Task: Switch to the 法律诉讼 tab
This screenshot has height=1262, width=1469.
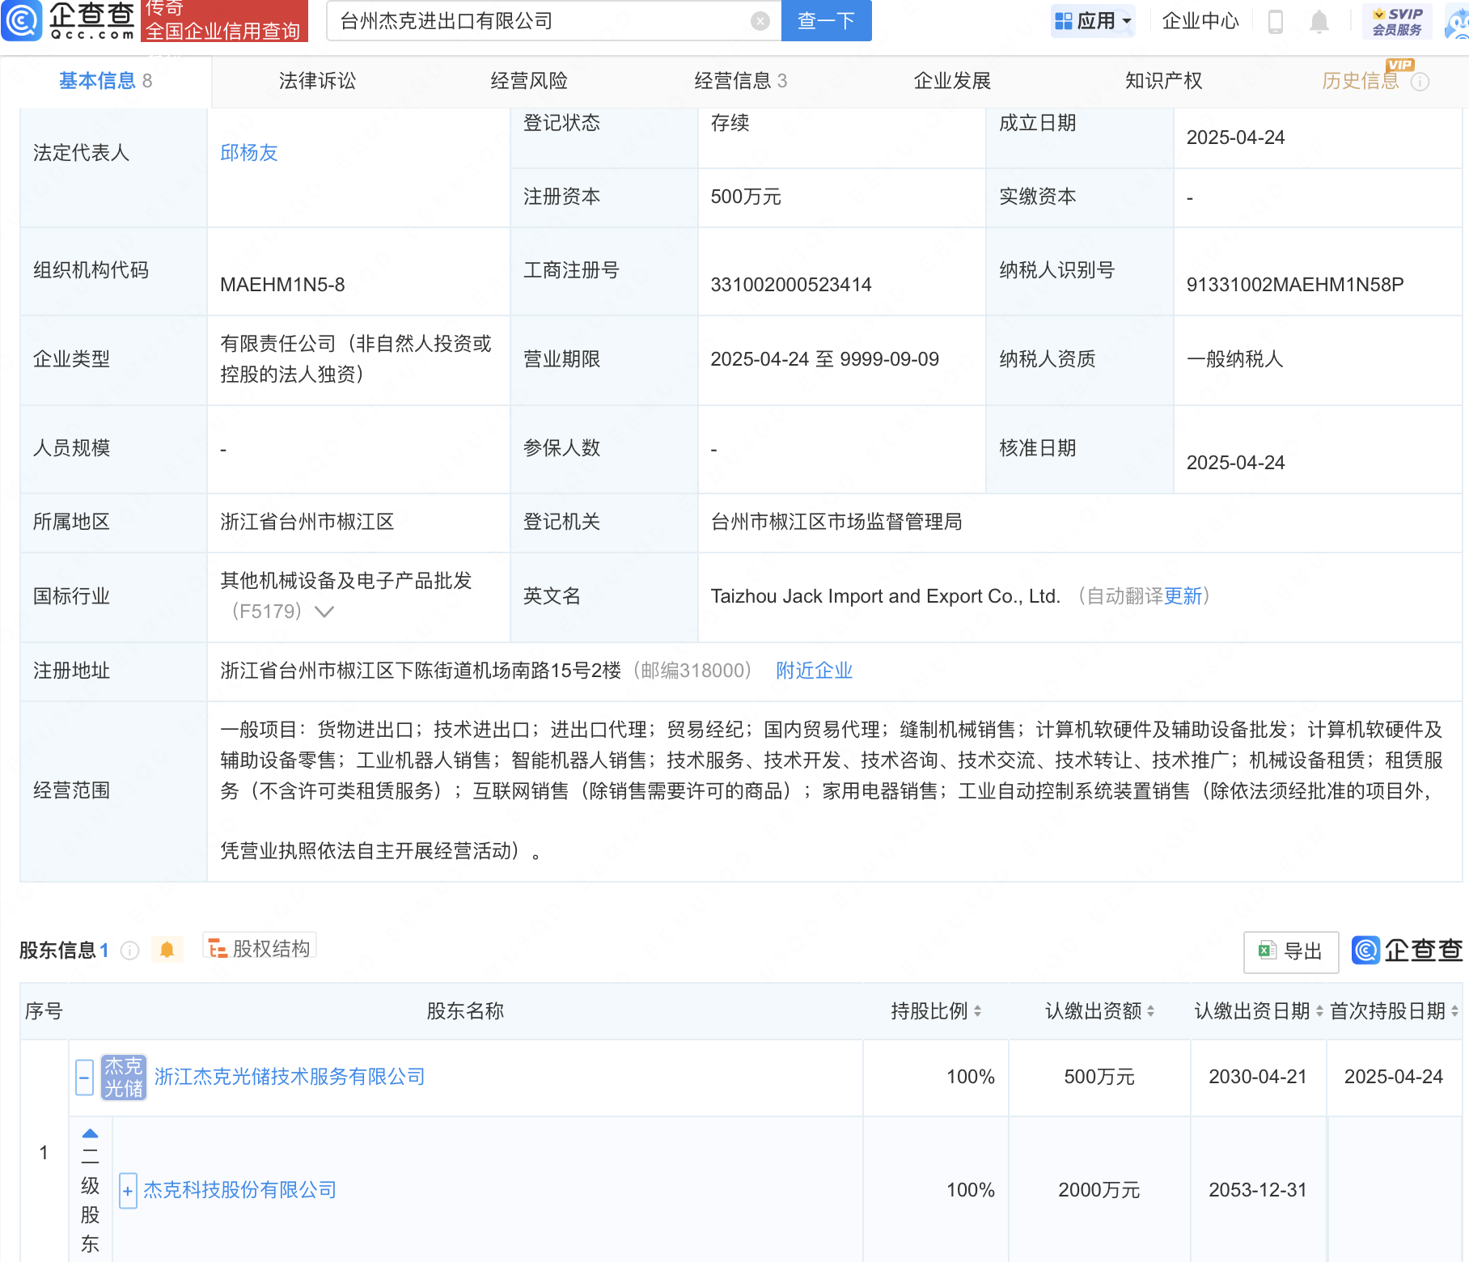Action: coord(317,81)
